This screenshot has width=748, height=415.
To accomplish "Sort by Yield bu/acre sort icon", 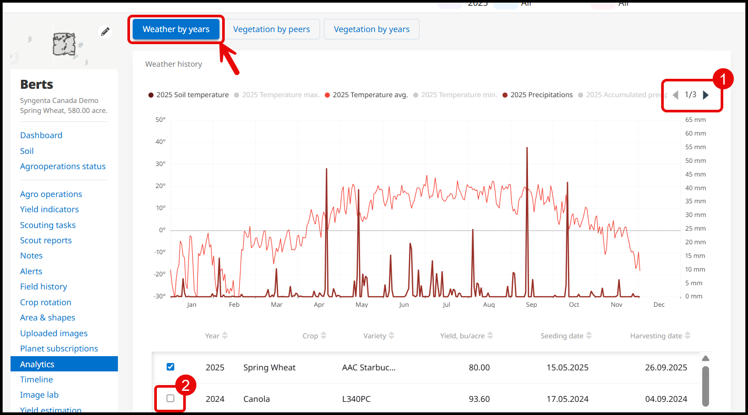I will tap(490, 336).
